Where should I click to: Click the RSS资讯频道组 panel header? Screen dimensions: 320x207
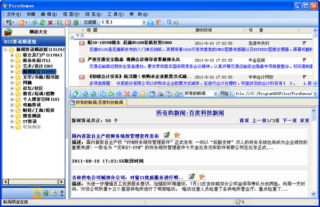pos(34,42)
